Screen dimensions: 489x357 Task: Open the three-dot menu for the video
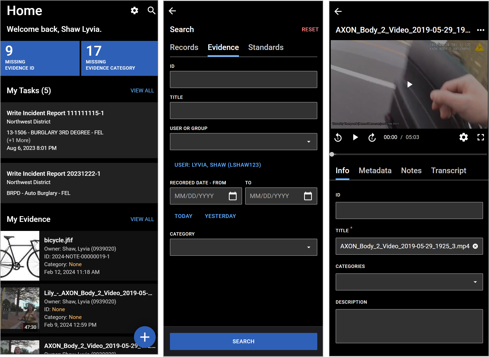[480, 30]
